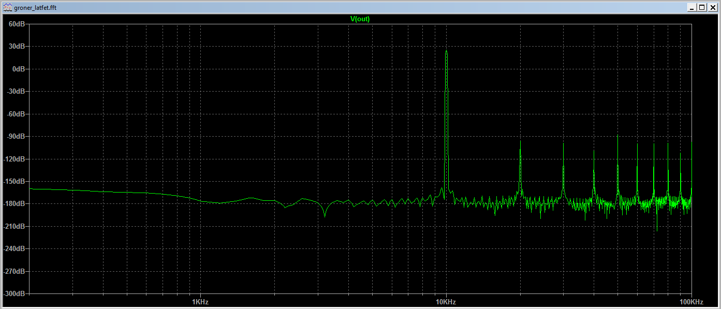The image size is (721, 309).
Task: Click the -30dB vertical axis label
Action: point(16,91)
